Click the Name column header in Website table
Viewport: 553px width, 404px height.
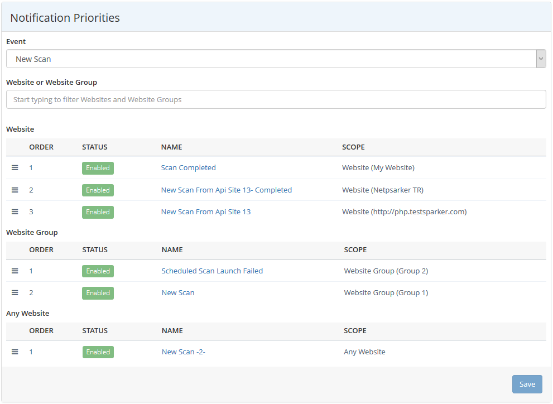[171, 147]
